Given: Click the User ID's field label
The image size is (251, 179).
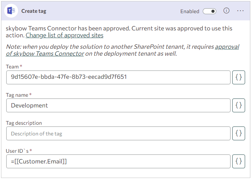Looking at the screenshot, I should [17, 151].
